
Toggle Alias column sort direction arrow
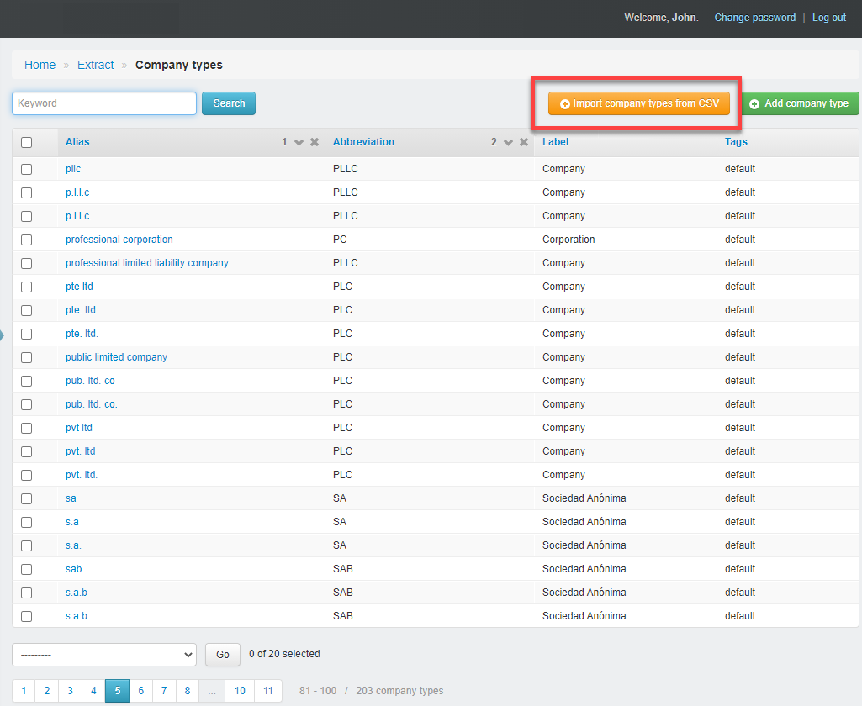[x=299, y=142]
